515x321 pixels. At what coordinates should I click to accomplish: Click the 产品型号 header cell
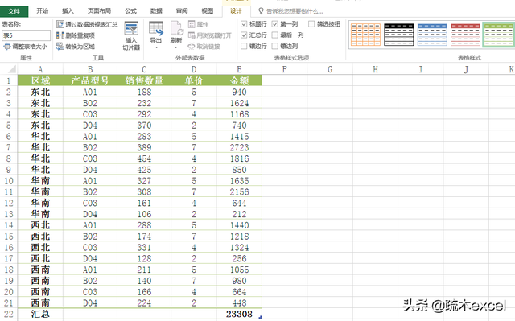[x=90, y=80]
